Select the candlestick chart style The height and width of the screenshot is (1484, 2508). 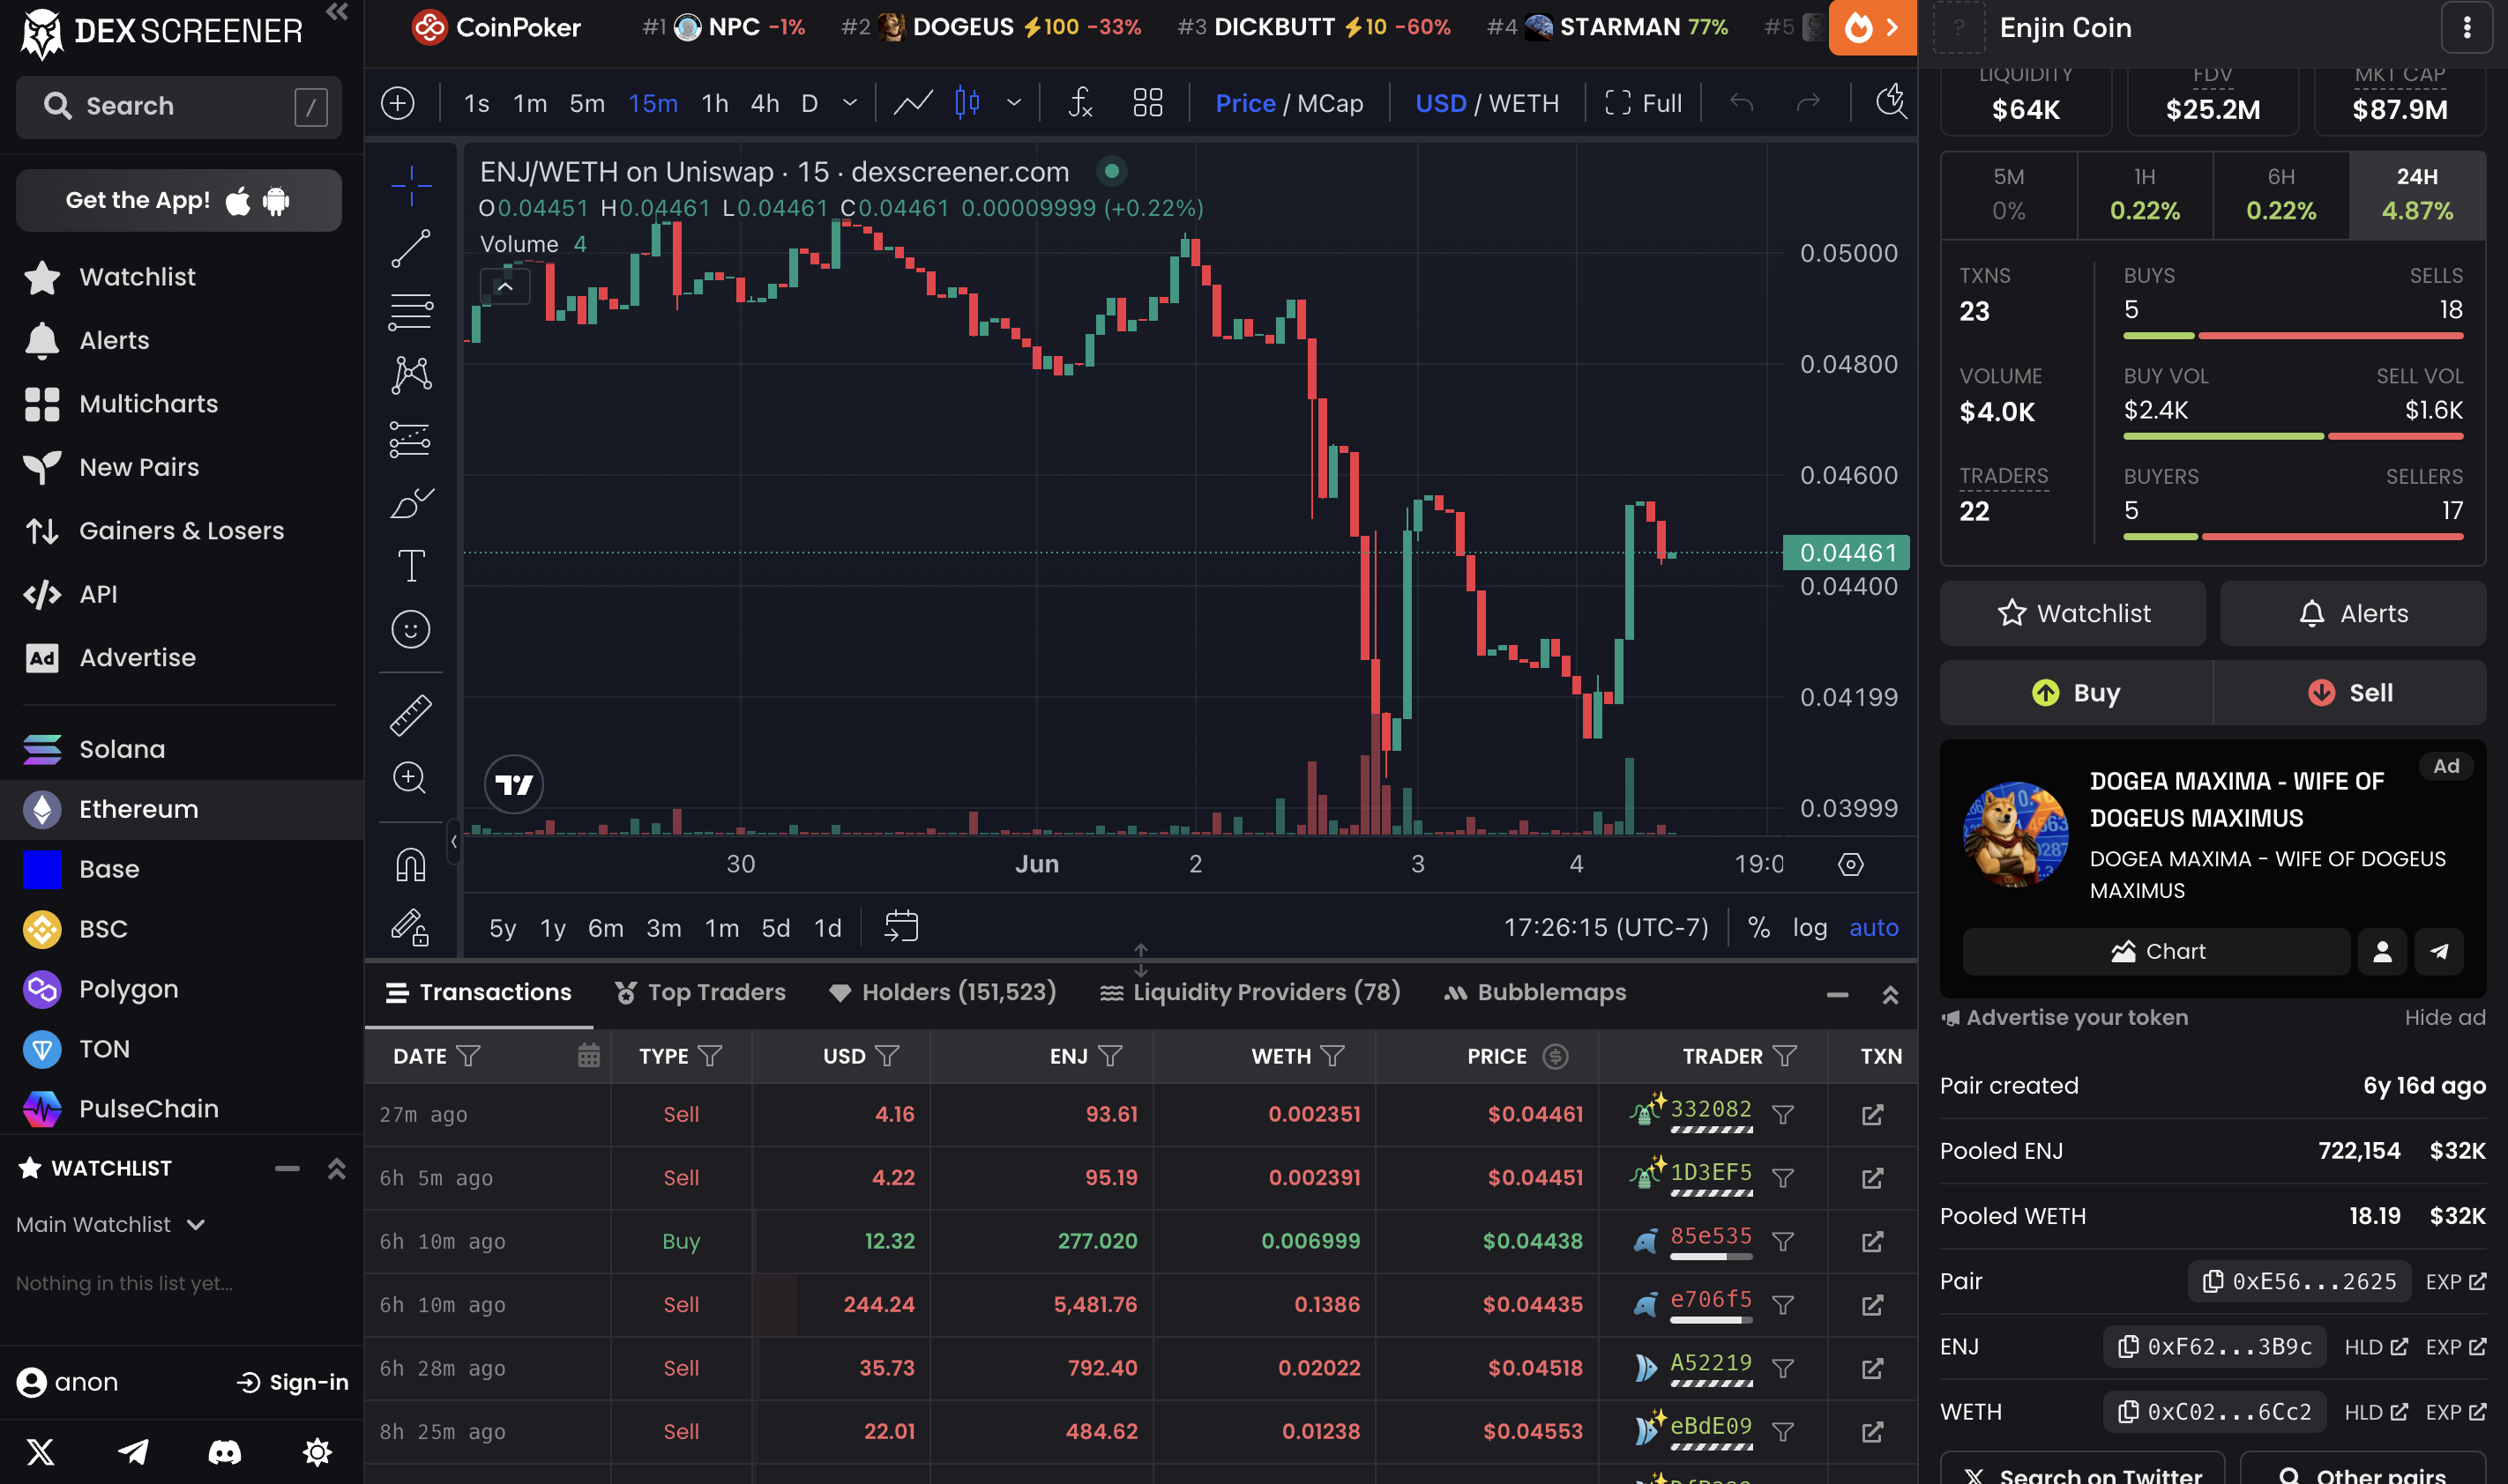click(x=967, y=103)
